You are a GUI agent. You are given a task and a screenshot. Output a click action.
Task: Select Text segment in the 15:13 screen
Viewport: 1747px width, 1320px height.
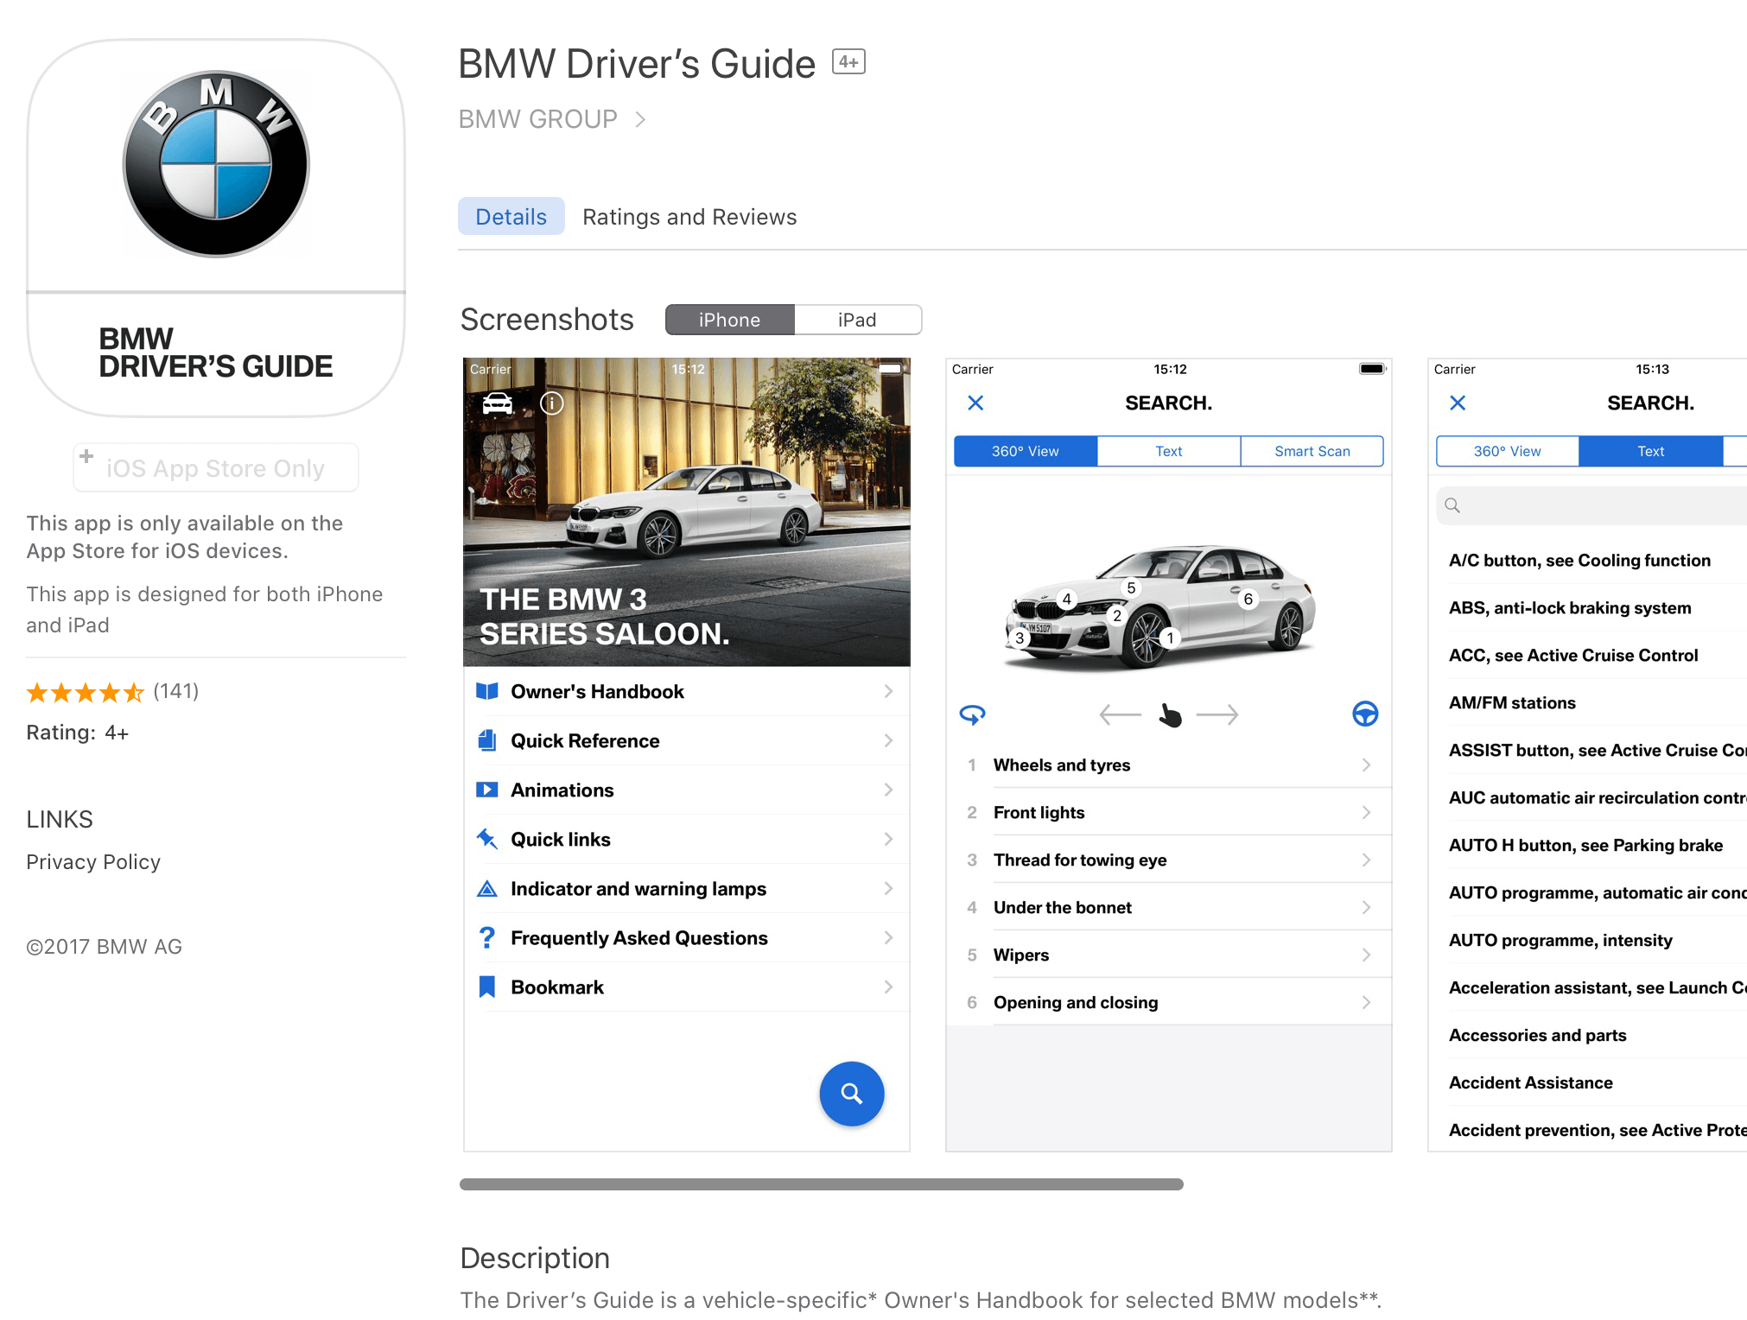[x=1651, y=451]
